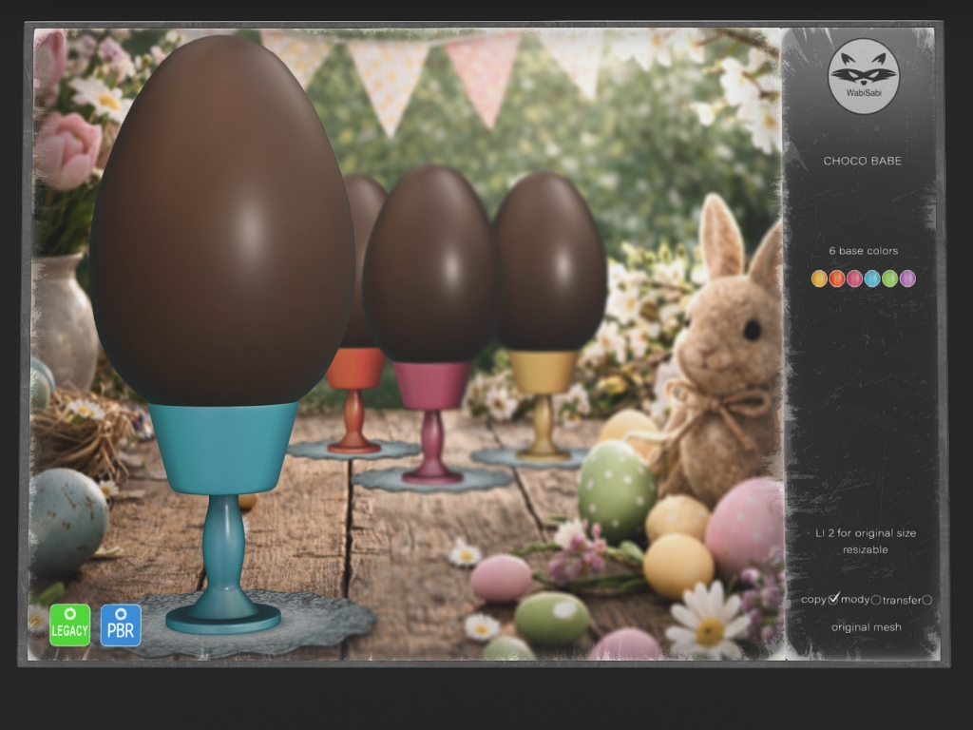Pick the pink base color swatch

(854, 279)
